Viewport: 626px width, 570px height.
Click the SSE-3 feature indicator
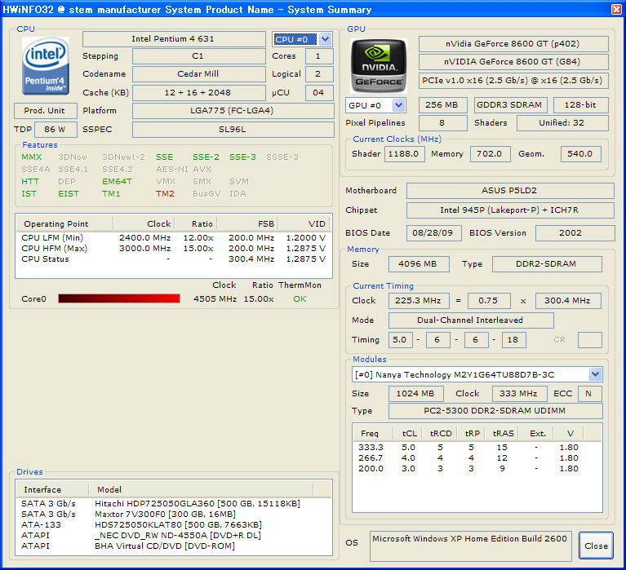[x=242, y=157]
